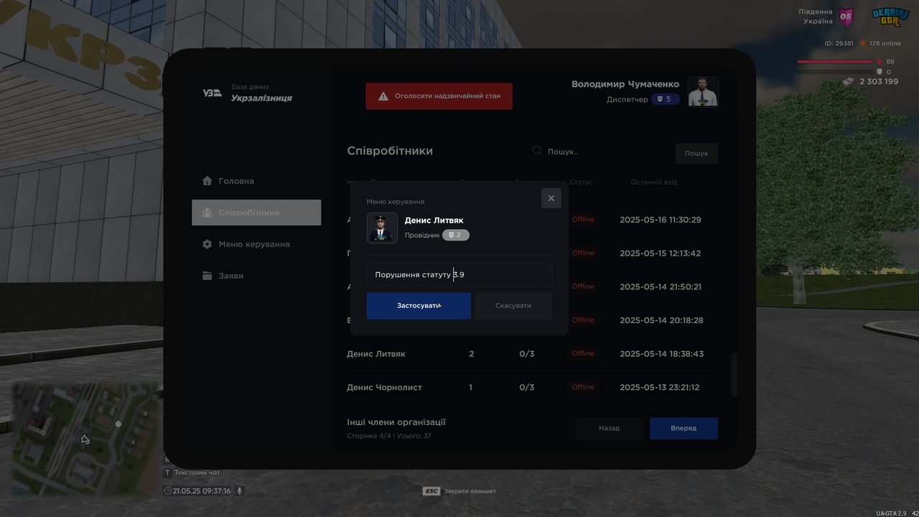Select the Денис Литвяк table row name
Screen dimensions: 919x517
376,354
